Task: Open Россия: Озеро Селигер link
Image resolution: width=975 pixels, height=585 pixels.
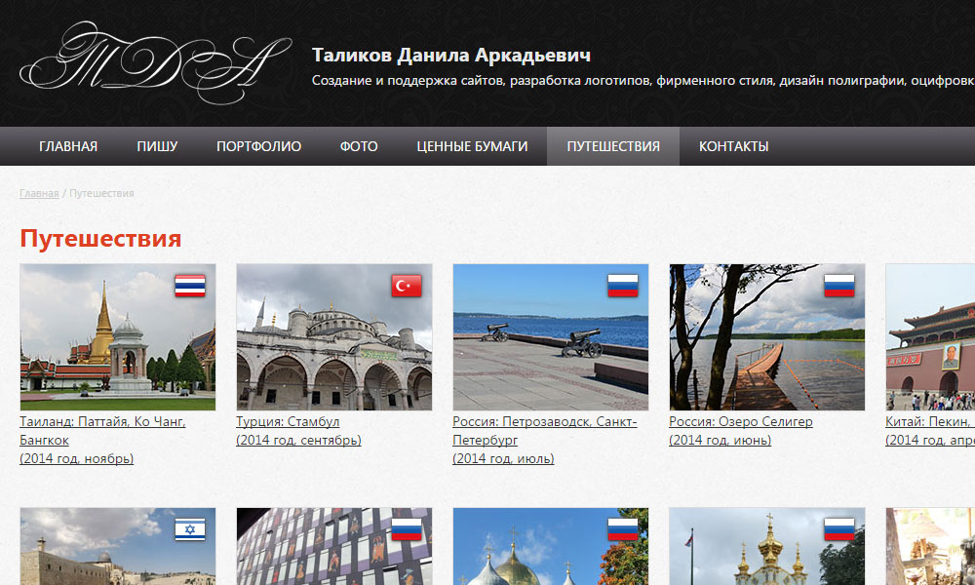Action: click(x=740, y=422)
